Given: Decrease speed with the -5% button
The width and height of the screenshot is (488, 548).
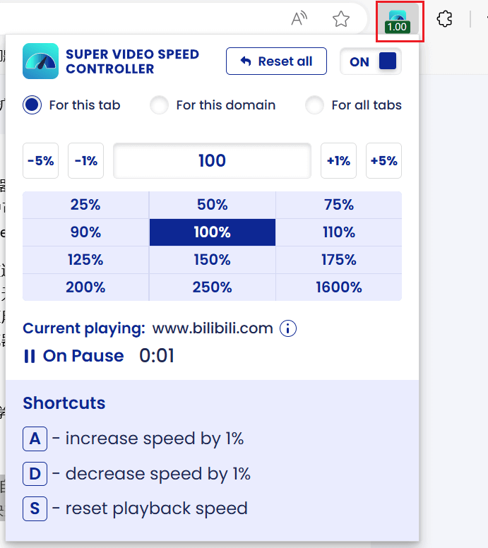Looking at the screenshot, I should (x=40, y=161).
